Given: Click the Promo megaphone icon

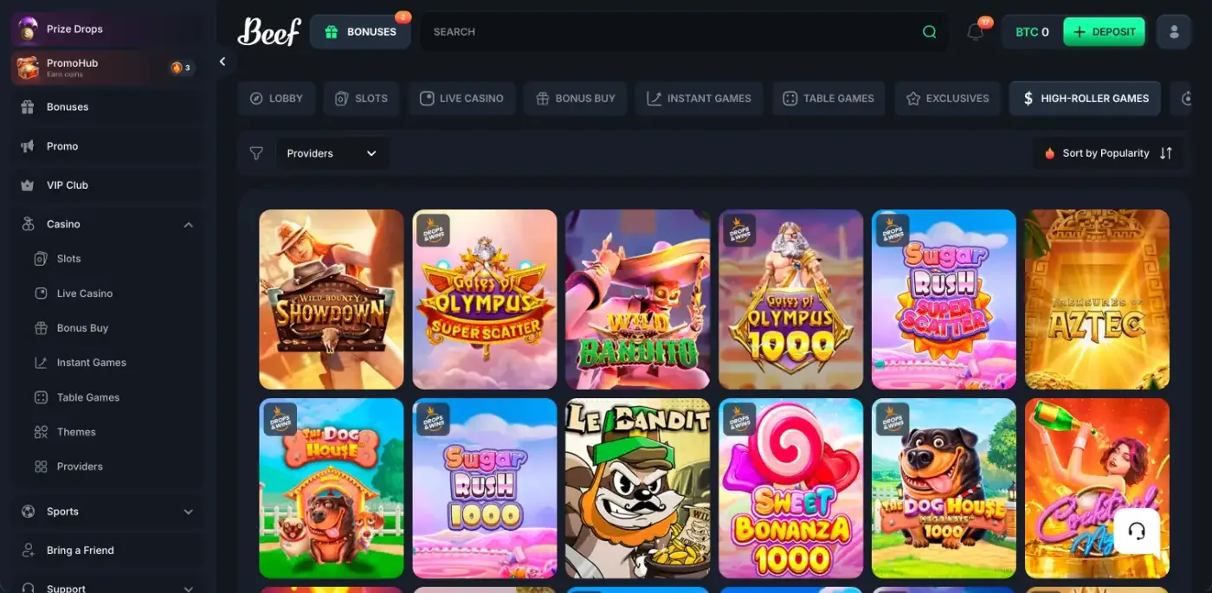Looking at the screenshot, I should point(28,146).
